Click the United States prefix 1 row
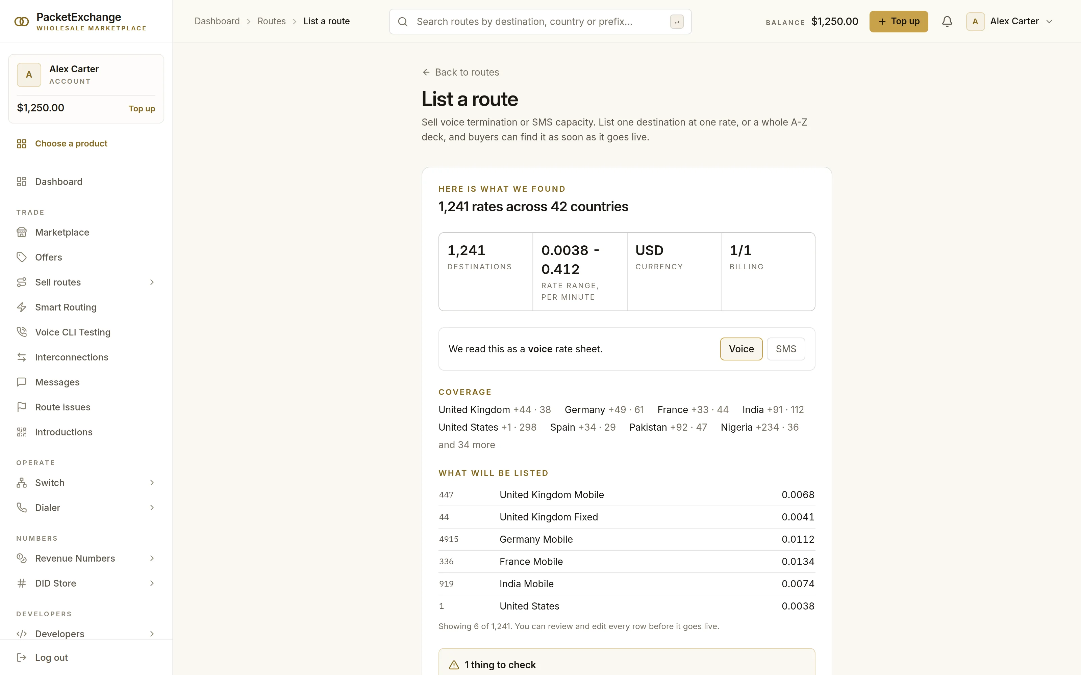Screen dimensions: 1081x675 [627, 606]
